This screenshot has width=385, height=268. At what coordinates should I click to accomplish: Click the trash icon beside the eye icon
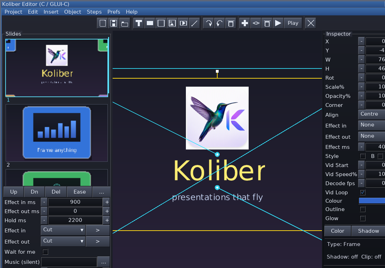click(x=267, y=23)
